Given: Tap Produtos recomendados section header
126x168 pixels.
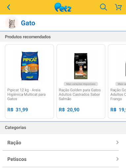Looking at the screenshot, I should tap(28, 37).
